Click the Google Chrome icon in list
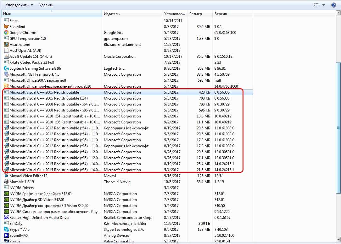The image size is (341, 244). [x=6, y=33]
